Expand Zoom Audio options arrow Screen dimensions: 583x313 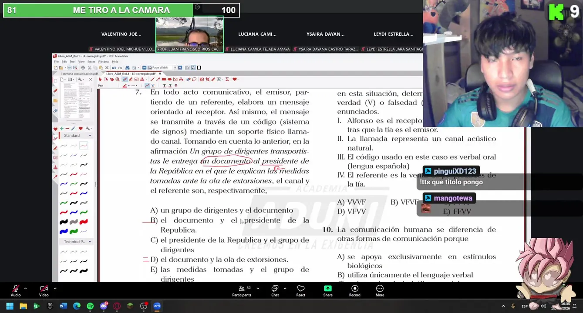(x=25, y=288)
